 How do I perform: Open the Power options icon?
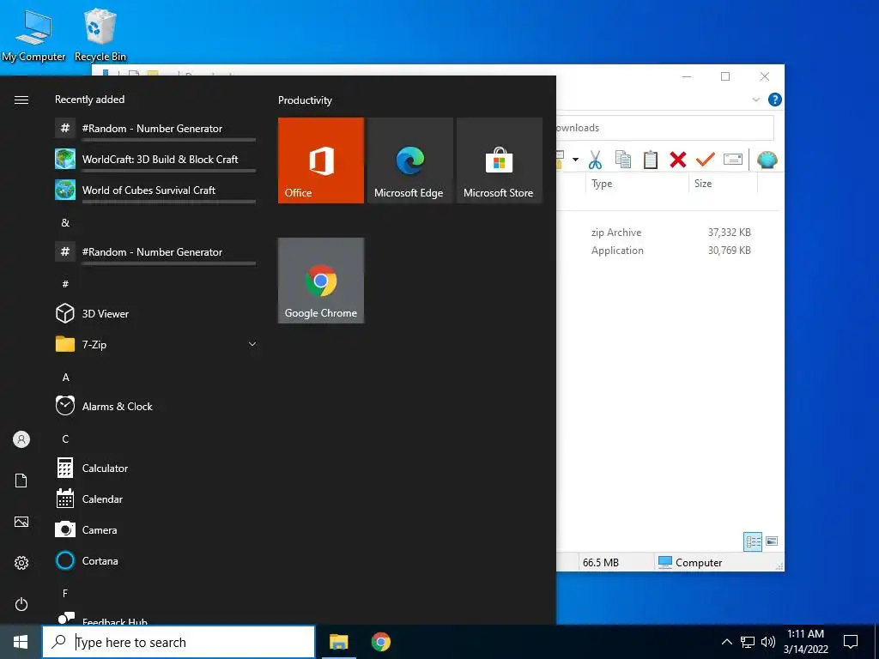21,604
